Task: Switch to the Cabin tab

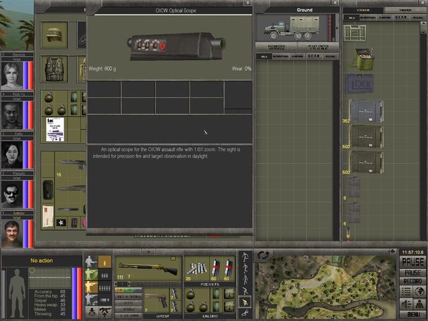Action: tap(363, 10)
